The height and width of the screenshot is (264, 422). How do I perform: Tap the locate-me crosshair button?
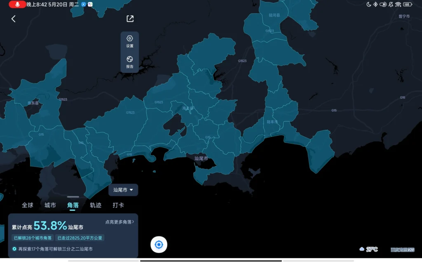tap(159, 245)
